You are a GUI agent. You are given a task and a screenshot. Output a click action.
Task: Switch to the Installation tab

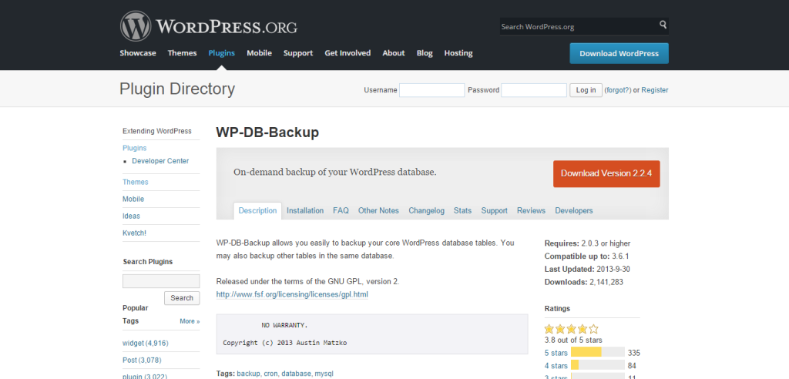[x=305, y=211]
